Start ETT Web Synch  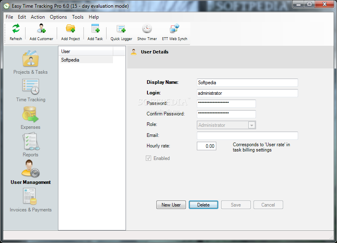tap(175, 32)
